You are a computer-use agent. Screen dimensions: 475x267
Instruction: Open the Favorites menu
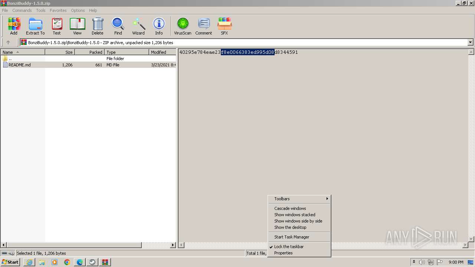(x=58, y=10)
